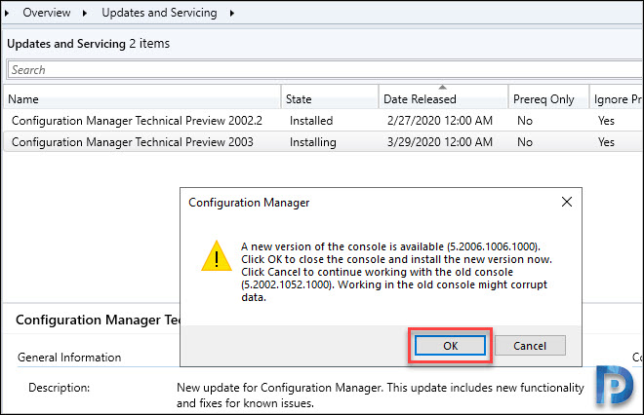The image size is (644, 415).
Task: Click the Installing state cell
Action: pos(312,142)
